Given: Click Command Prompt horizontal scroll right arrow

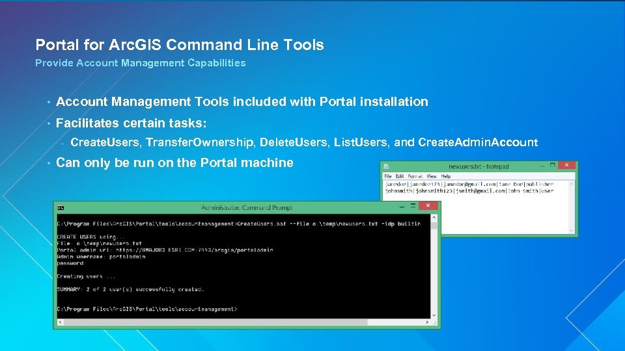Looking at the screenshot, I should (x=427, y=322).
